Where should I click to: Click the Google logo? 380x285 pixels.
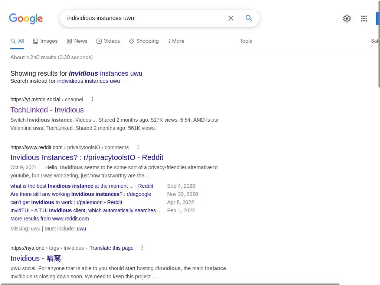click(26, 19)
